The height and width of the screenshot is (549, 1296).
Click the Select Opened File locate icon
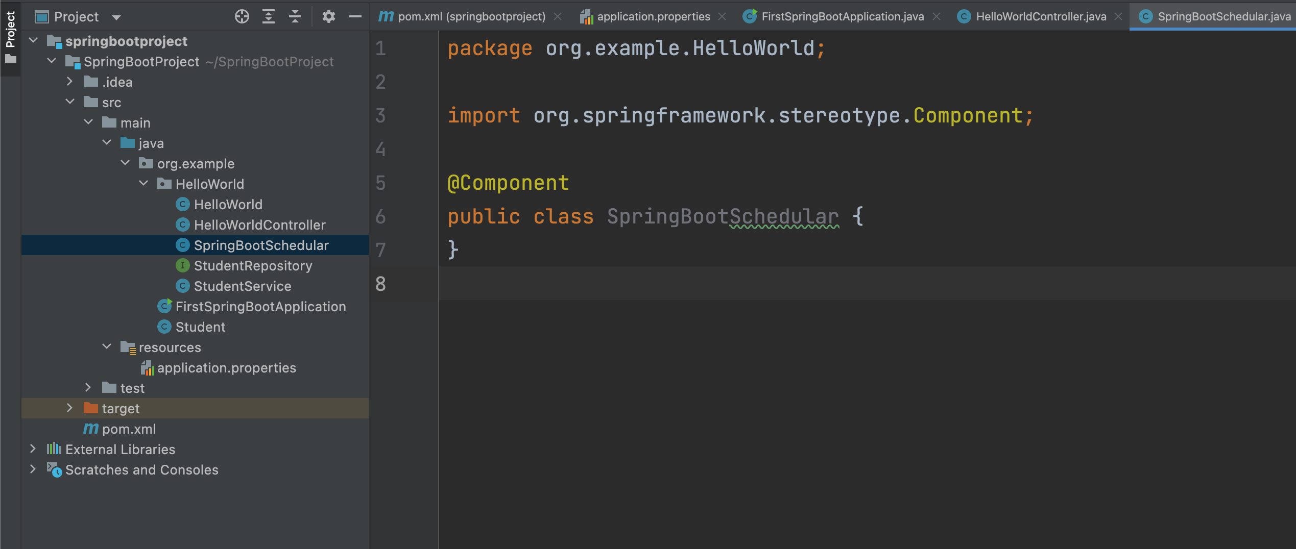[x=242, y=17]
